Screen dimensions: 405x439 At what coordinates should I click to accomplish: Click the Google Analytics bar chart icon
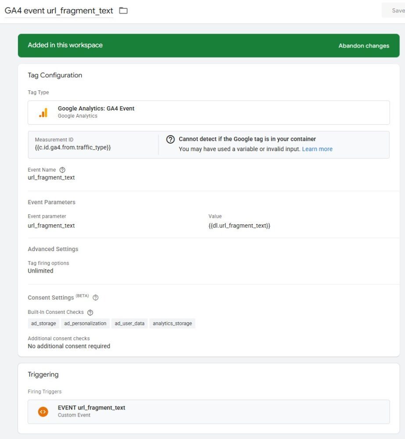tap(43, 112)
